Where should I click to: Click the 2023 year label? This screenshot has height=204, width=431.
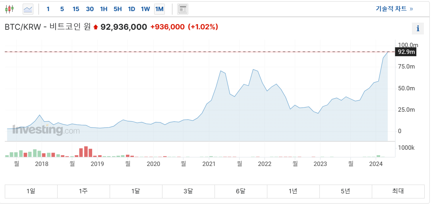pyautogui.click(x=320, y=164)
